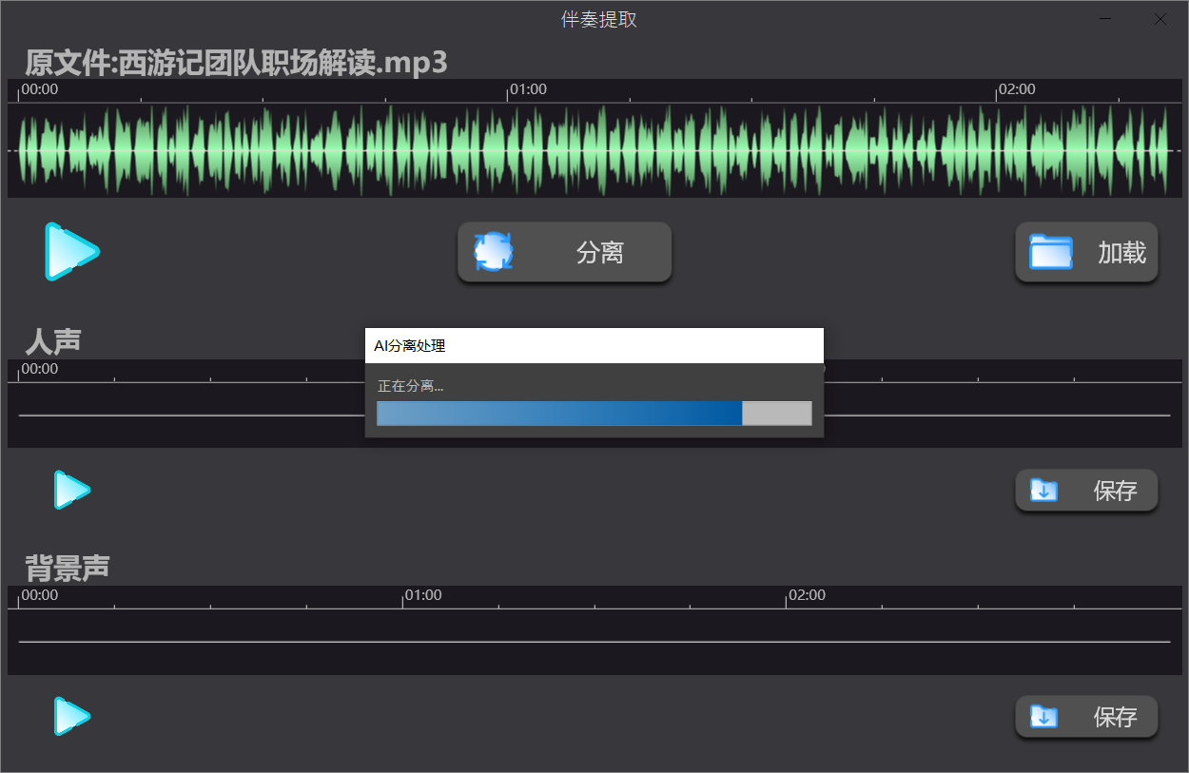Jump to 02:00 on original waveform ruler
This screenshot has height=773, width=1189.
(x=1015, y=90)
